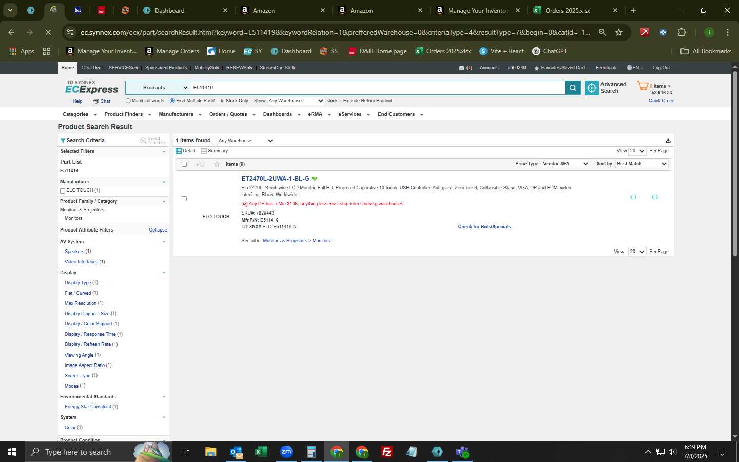
Task: Select the Match all words option
Action: 128,101
